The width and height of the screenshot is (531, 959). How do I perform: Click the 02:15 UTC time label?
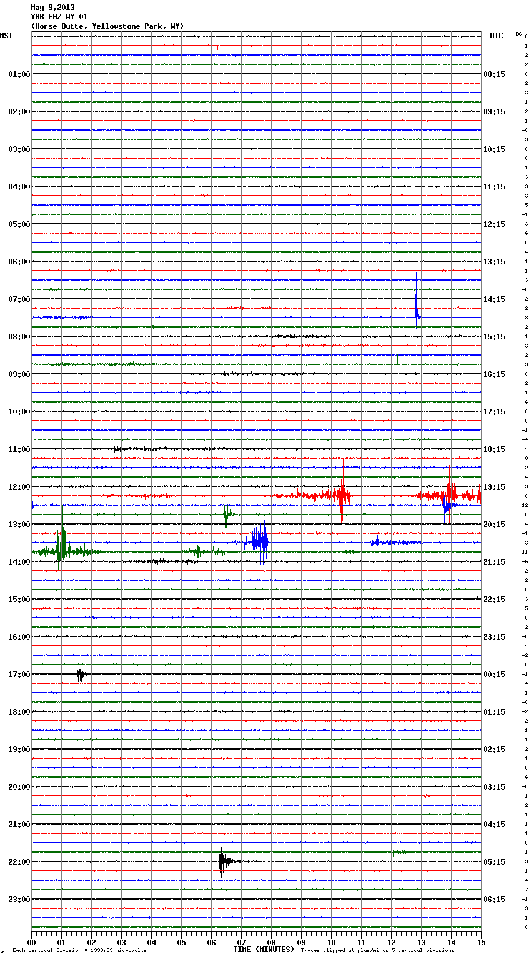pyautogui.click(x=494, y=750)
